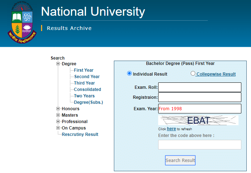Expand the Honours tree node

[58, 108]
